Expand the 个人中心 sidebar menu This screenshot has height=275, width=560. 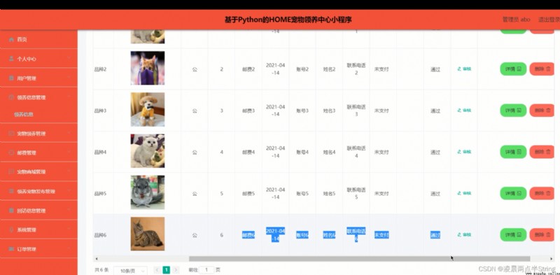38,59
